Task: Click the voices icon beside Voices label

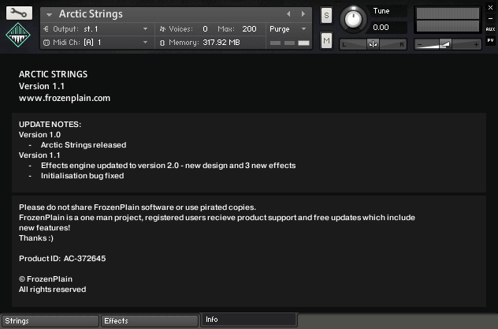Action: pos(162,29)
